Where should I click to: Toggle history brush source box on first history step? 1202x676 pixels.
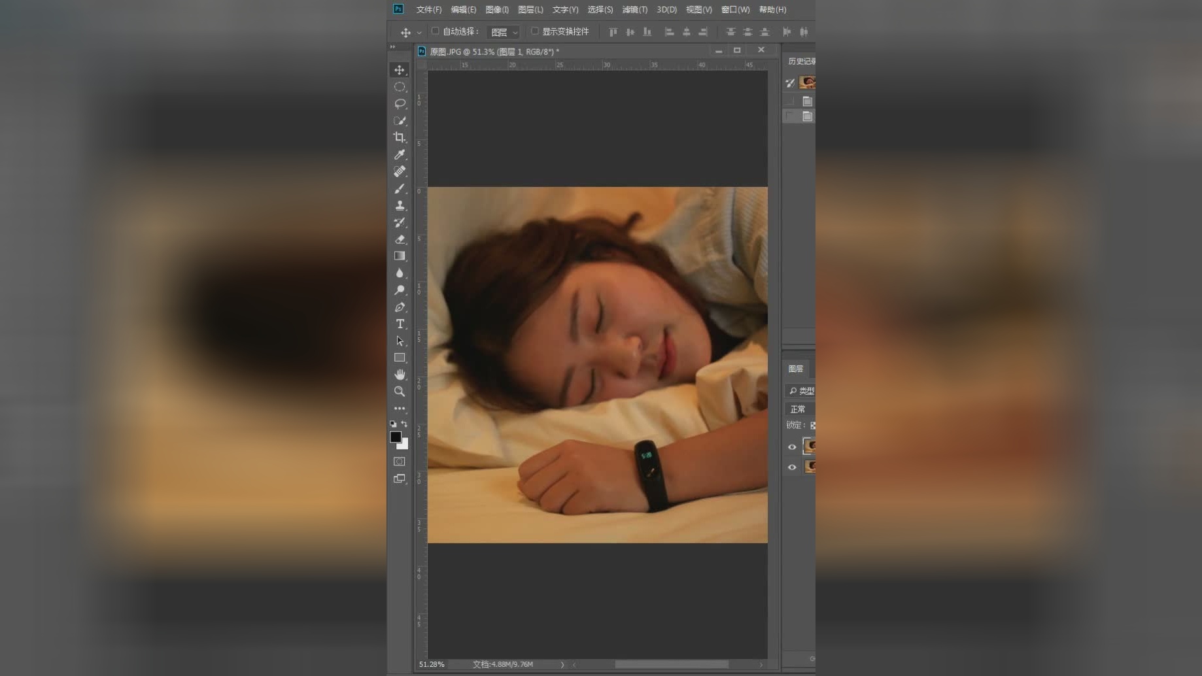tap(790, 101)
